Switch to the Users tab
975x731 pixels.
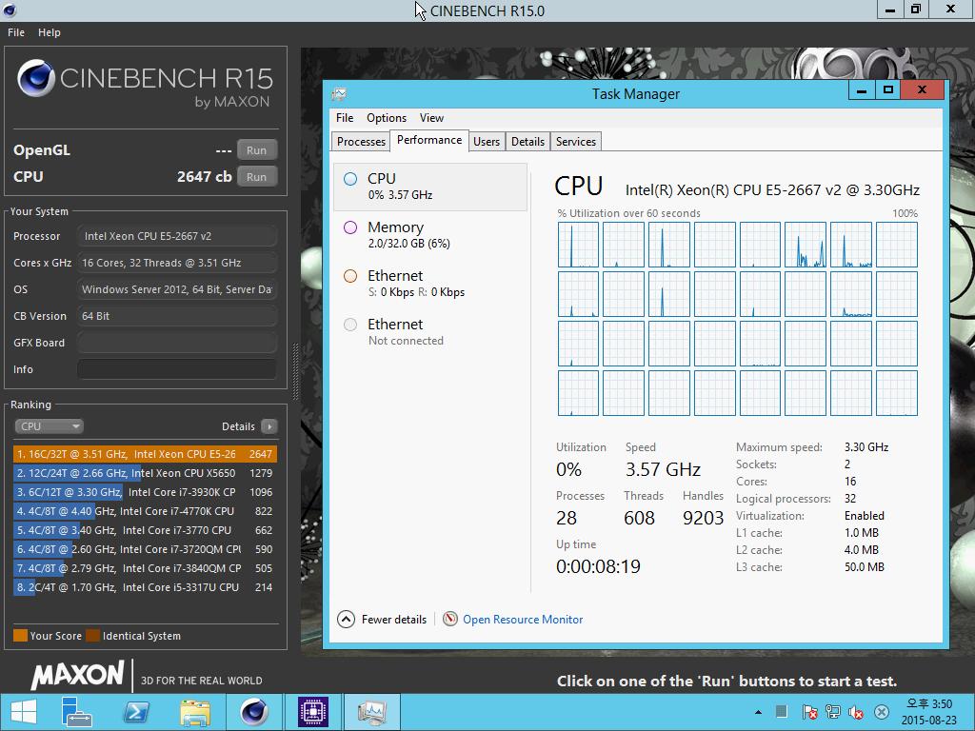(487, 142)
